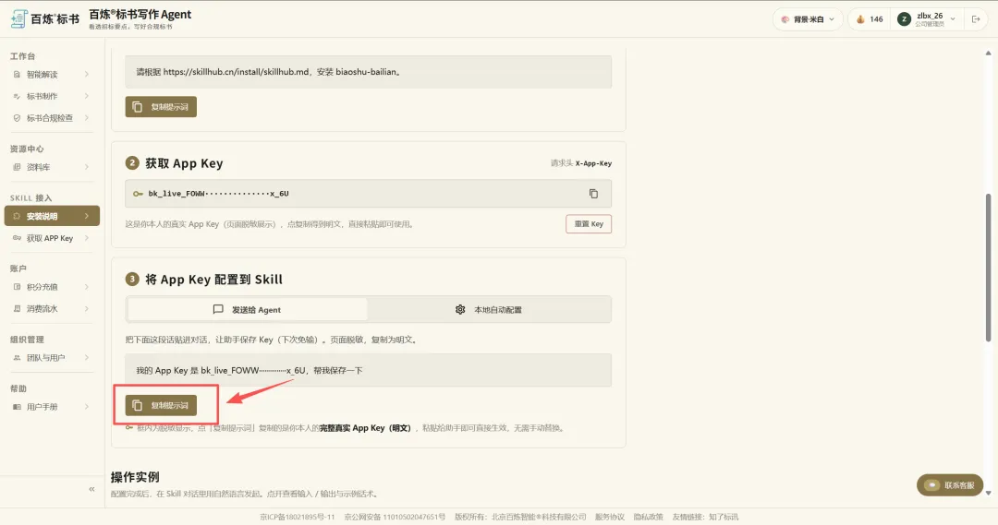Open the zlbx_26 account dropdown
This screenshot has width=998, height=525.
[926, 19]
